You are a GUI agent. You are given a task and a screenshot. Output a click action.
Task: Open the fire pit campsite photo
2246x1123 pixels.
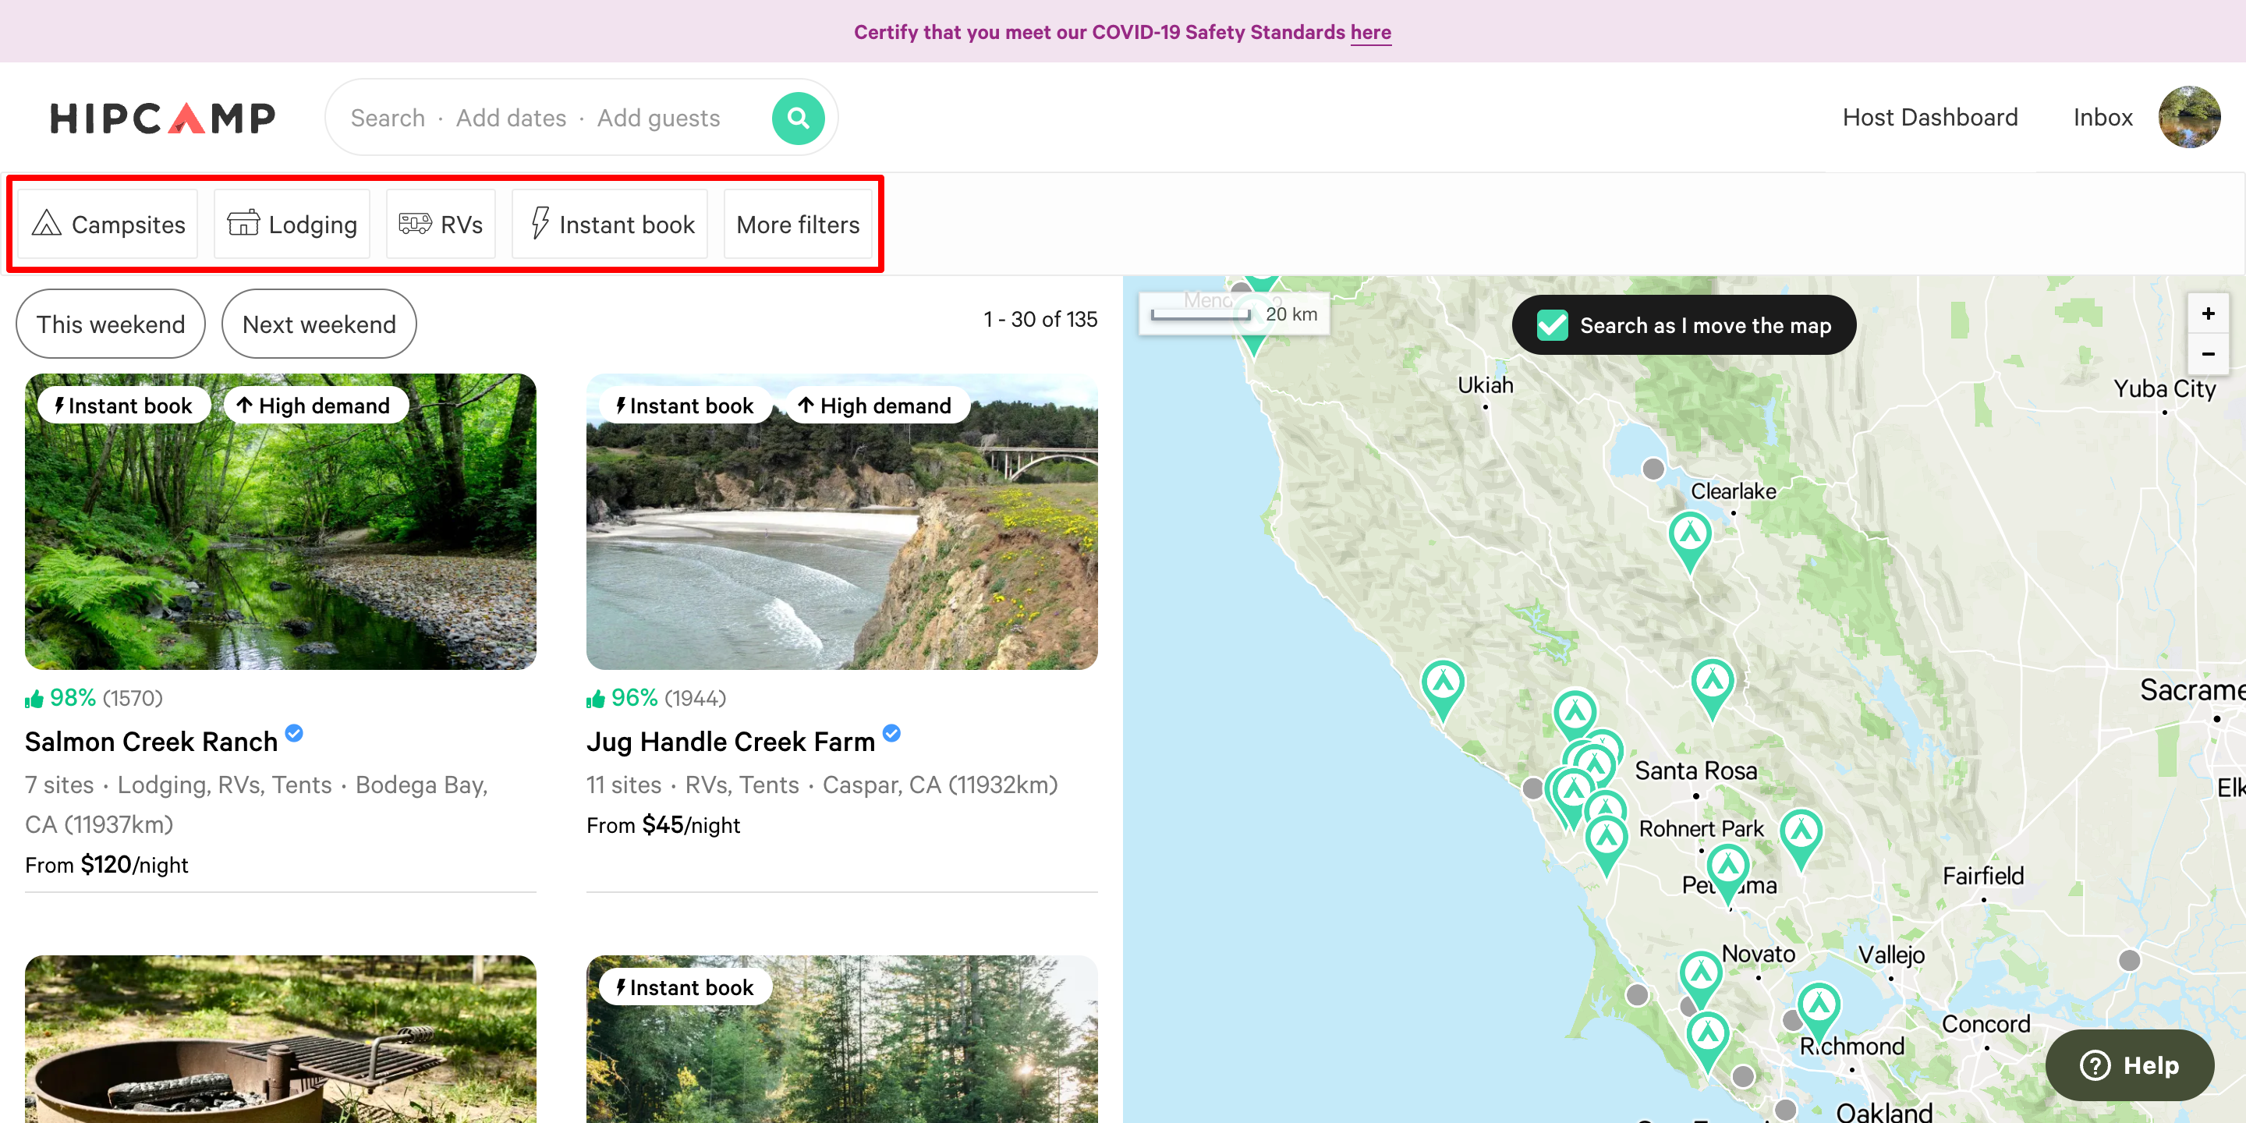coord(281,1039)
